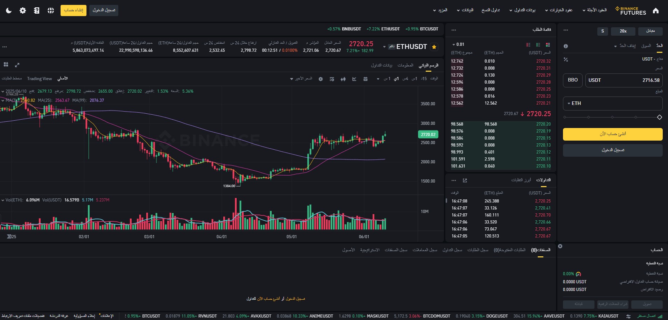
Task: Toggle the S position mode button
Action: 603,31
